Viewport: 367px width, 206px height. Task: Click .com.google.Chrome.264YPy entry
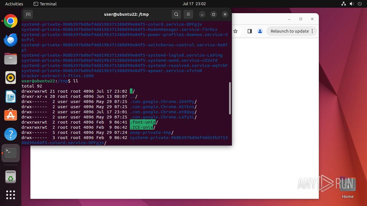click(162, 102)
